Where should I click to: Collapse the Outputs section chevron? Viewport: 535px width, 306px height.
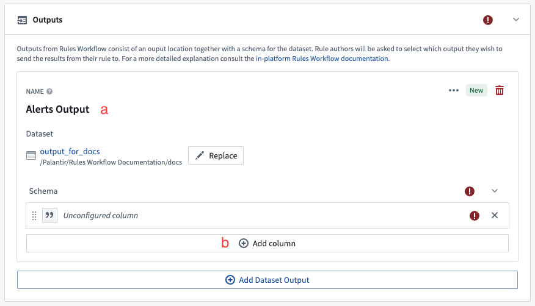tap(516, 20)
